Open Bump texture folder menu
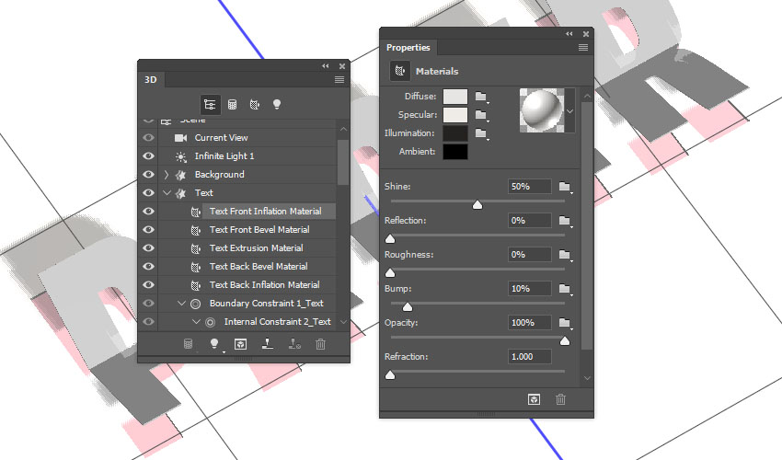Screen dimensions: 782x460 coord(565,288)
